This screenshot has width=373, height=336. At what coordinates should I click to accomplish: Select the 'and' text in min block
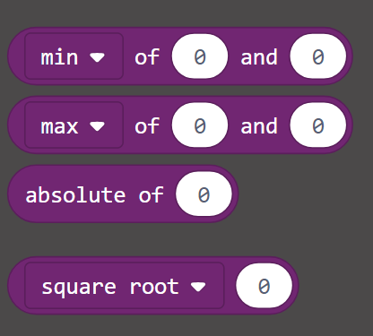tap(259, 56)
